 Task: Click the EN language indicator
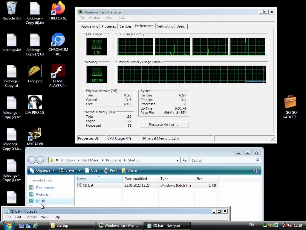click(252, 225)
